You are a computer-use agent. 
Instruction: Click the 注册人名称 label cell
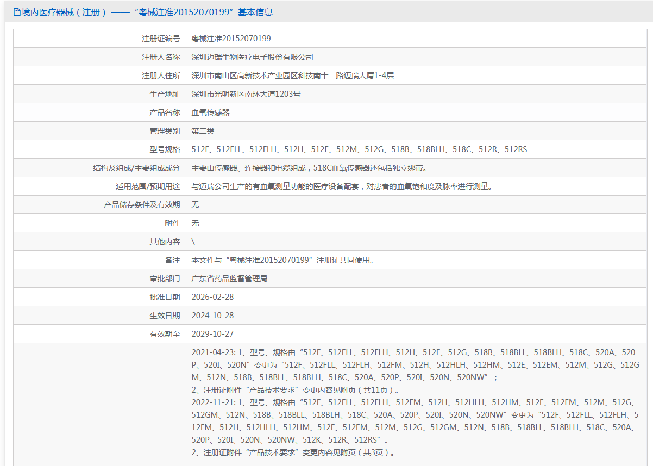(x=100, y=57)
